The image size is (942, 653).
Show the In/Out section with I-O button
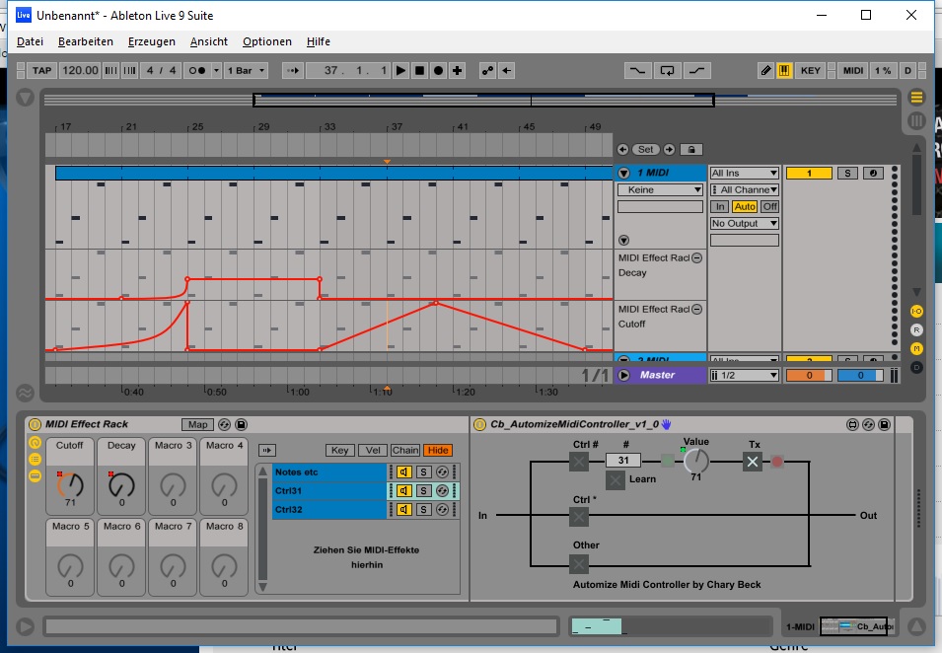pos(916,311)
